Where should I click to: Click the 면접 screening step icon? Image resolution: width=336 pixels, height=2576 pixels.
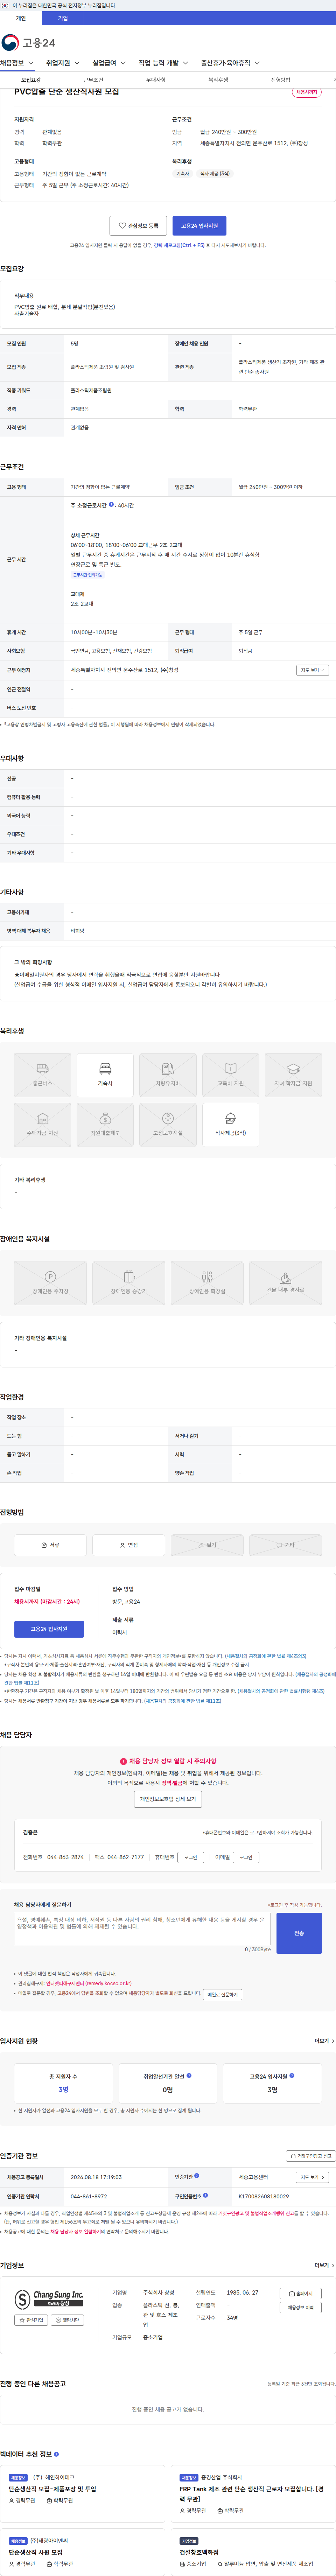[x=129, y=1545]
